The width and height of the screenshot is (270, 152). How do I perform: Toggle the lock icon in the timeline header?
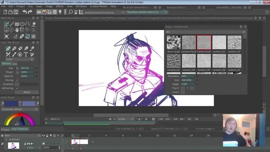pyautogui.click(x=47, y=136)
